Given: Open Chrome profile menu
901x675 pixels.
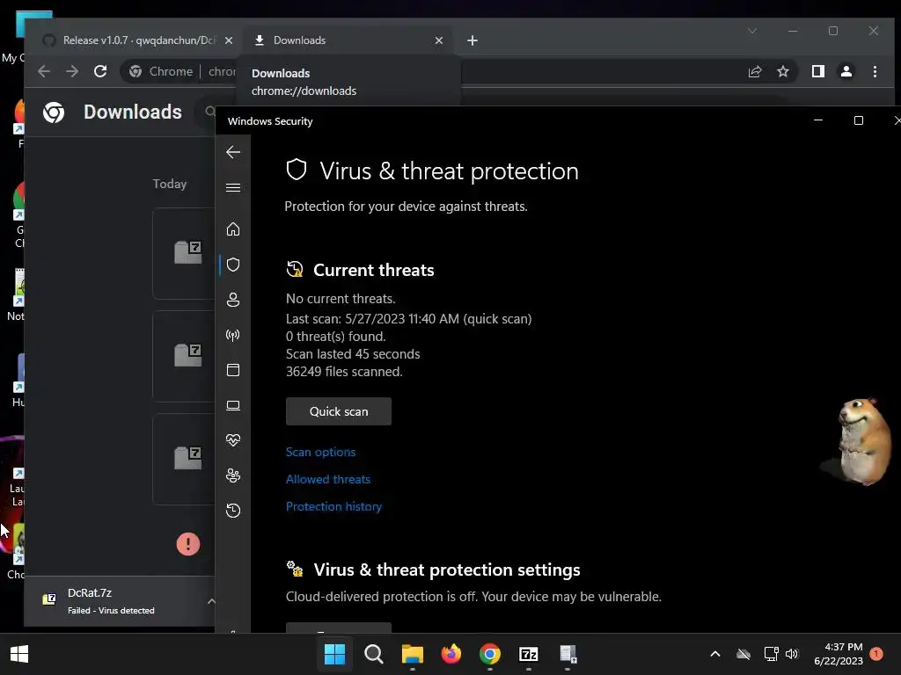Looking at the screenshot, I should (846, 71).
